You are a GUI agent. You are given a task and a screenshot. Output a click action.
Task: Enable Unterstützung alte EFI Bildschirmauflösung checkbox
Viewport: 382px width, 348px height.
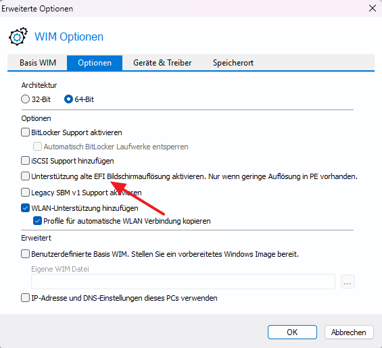coord(25,176)
